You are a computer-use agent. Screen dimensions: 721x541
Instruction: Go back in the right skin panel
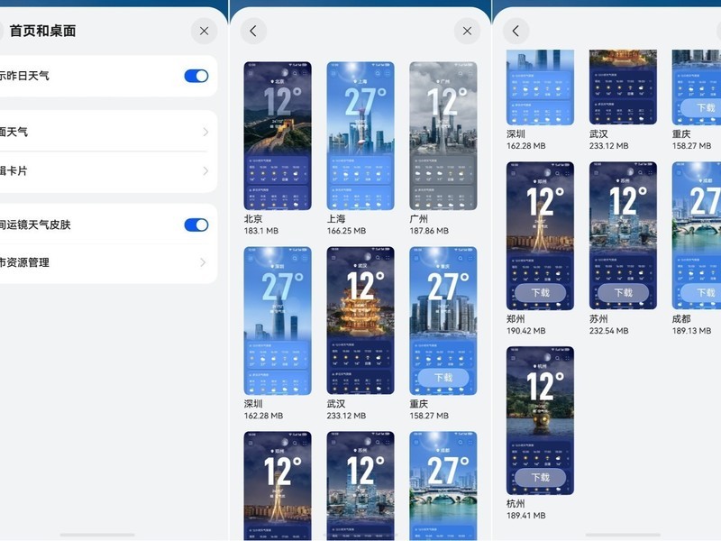click(516, 31)
